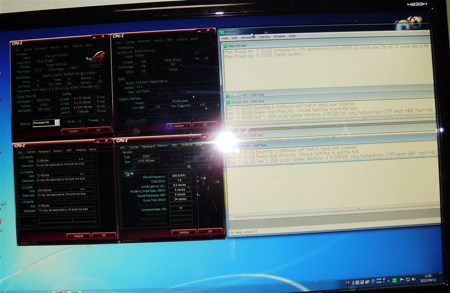
Task: Open the Options menu in Prime95
Action: [x=264, y=37]
